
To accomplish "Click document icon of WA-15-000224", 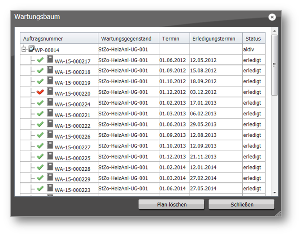I will [x=50, y=102].
